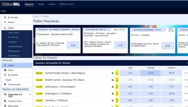Screen dimensions: 188x107
Task: Select Empate 6.00 for Ankaragucu match
Action: tap(151, 93)
